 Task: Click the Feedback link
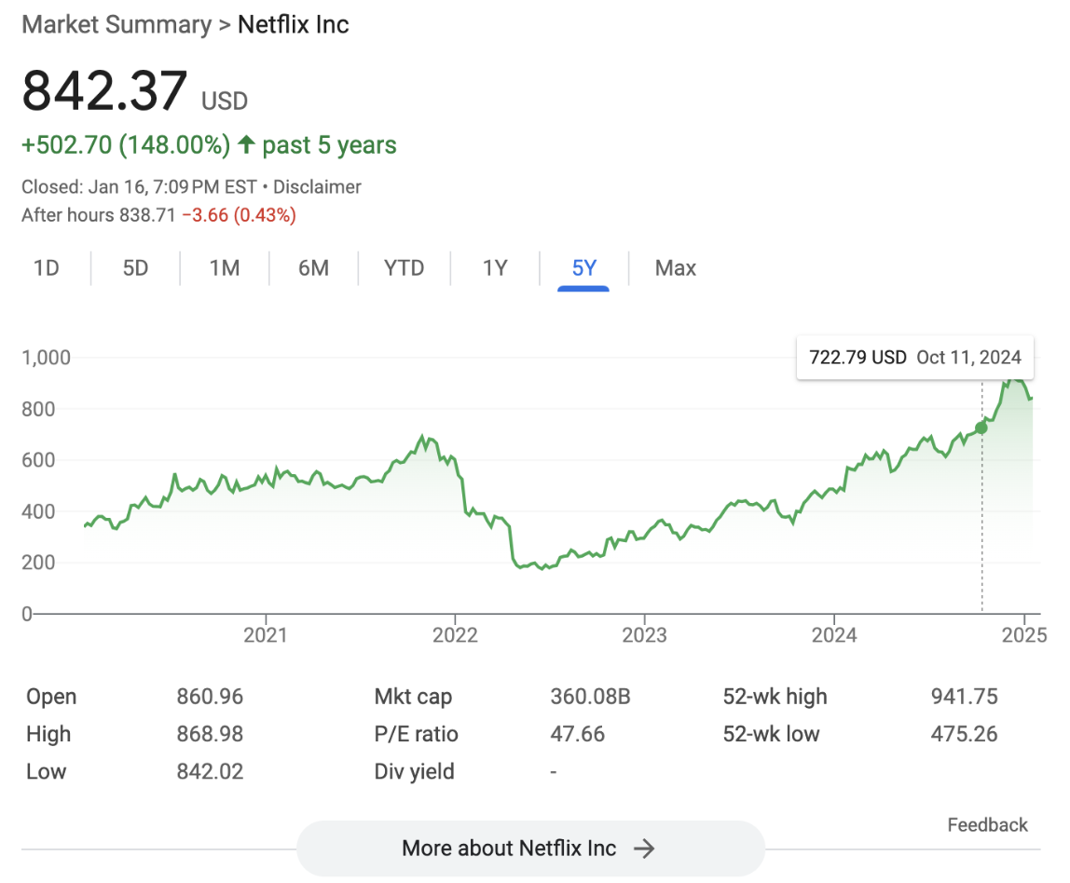click(987, 825)
